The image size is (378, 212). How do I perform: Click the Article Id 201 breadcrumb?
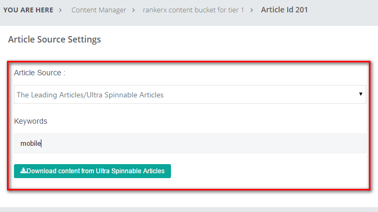pos(284,10)
